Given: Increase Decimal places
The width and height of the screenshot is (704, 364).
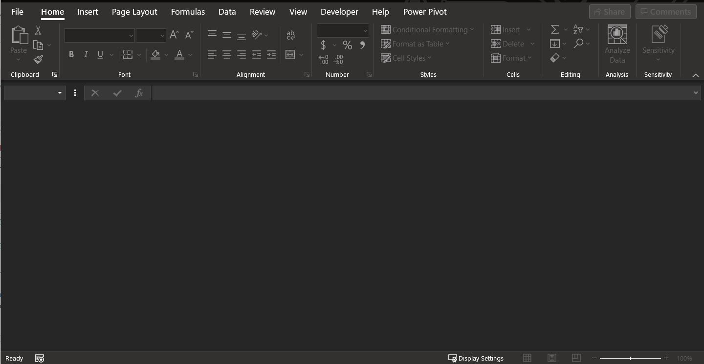Looking at the screenshot, I should pyautogui.click(x=324, y=60).
